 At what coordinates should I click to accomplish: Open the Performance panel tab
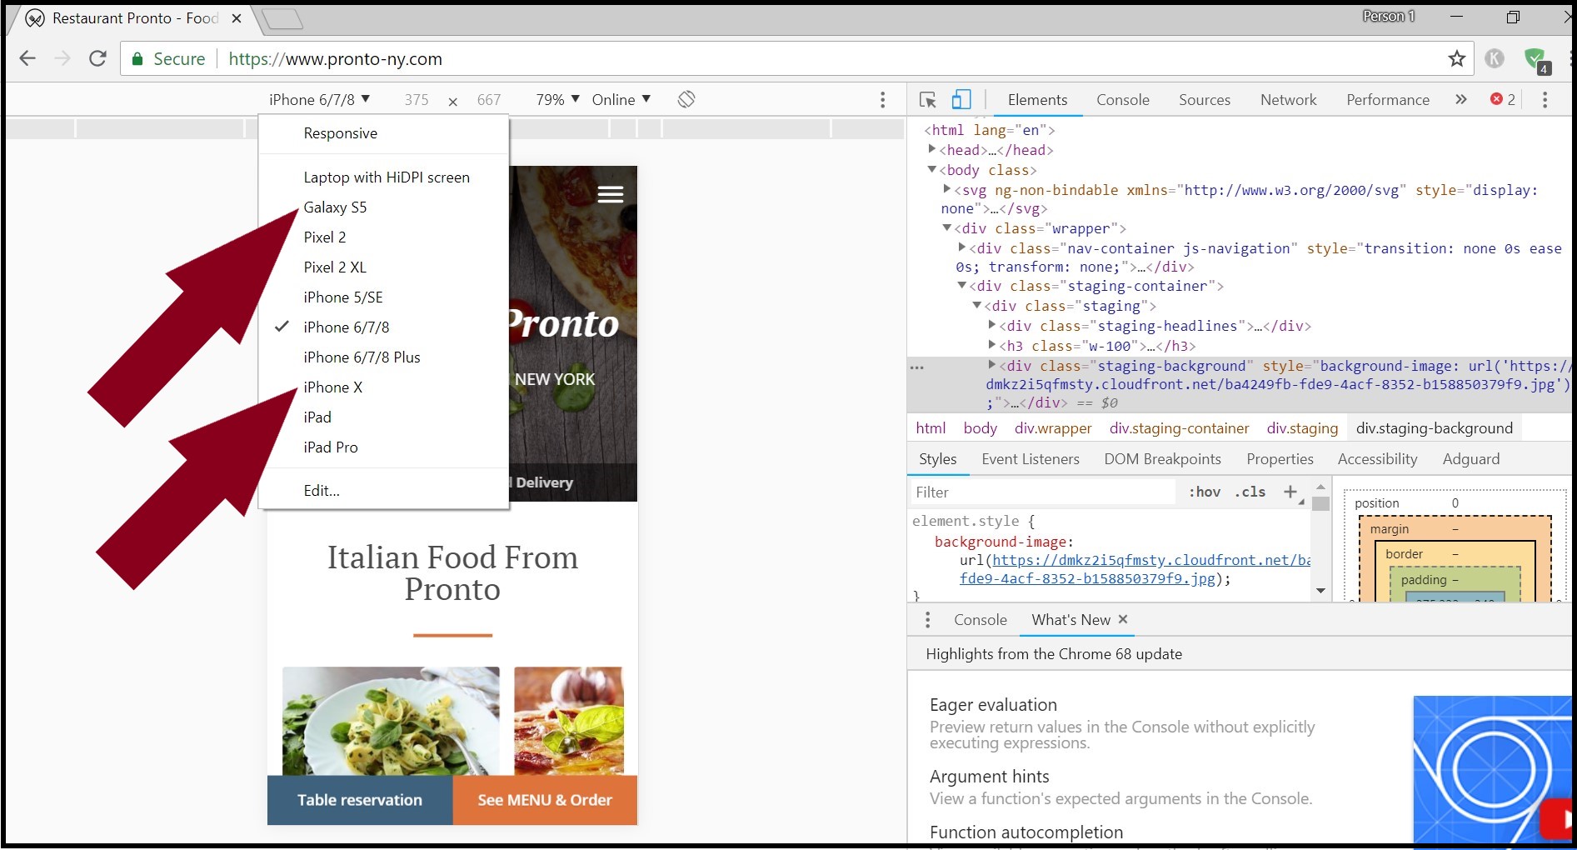click(1388, 100)
